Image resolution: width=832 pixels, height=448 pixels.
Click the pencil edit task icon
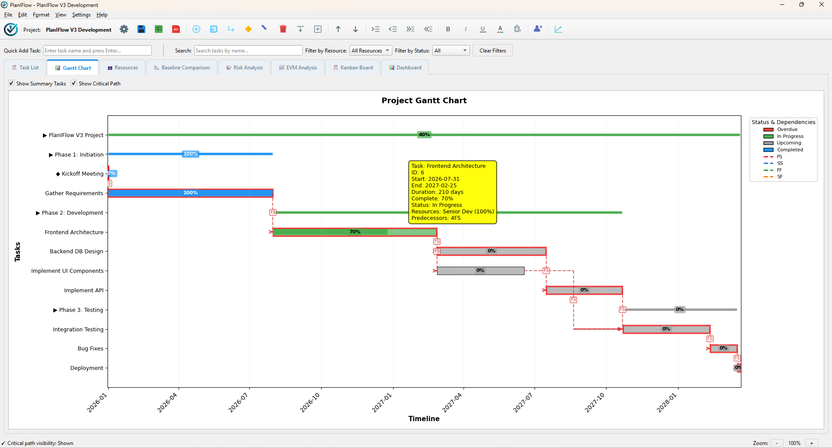[264, 28]
